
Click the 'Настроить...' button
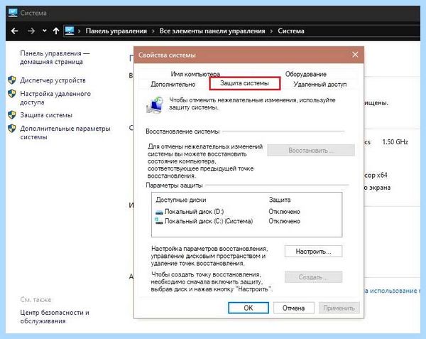click(x=314, y=251)
